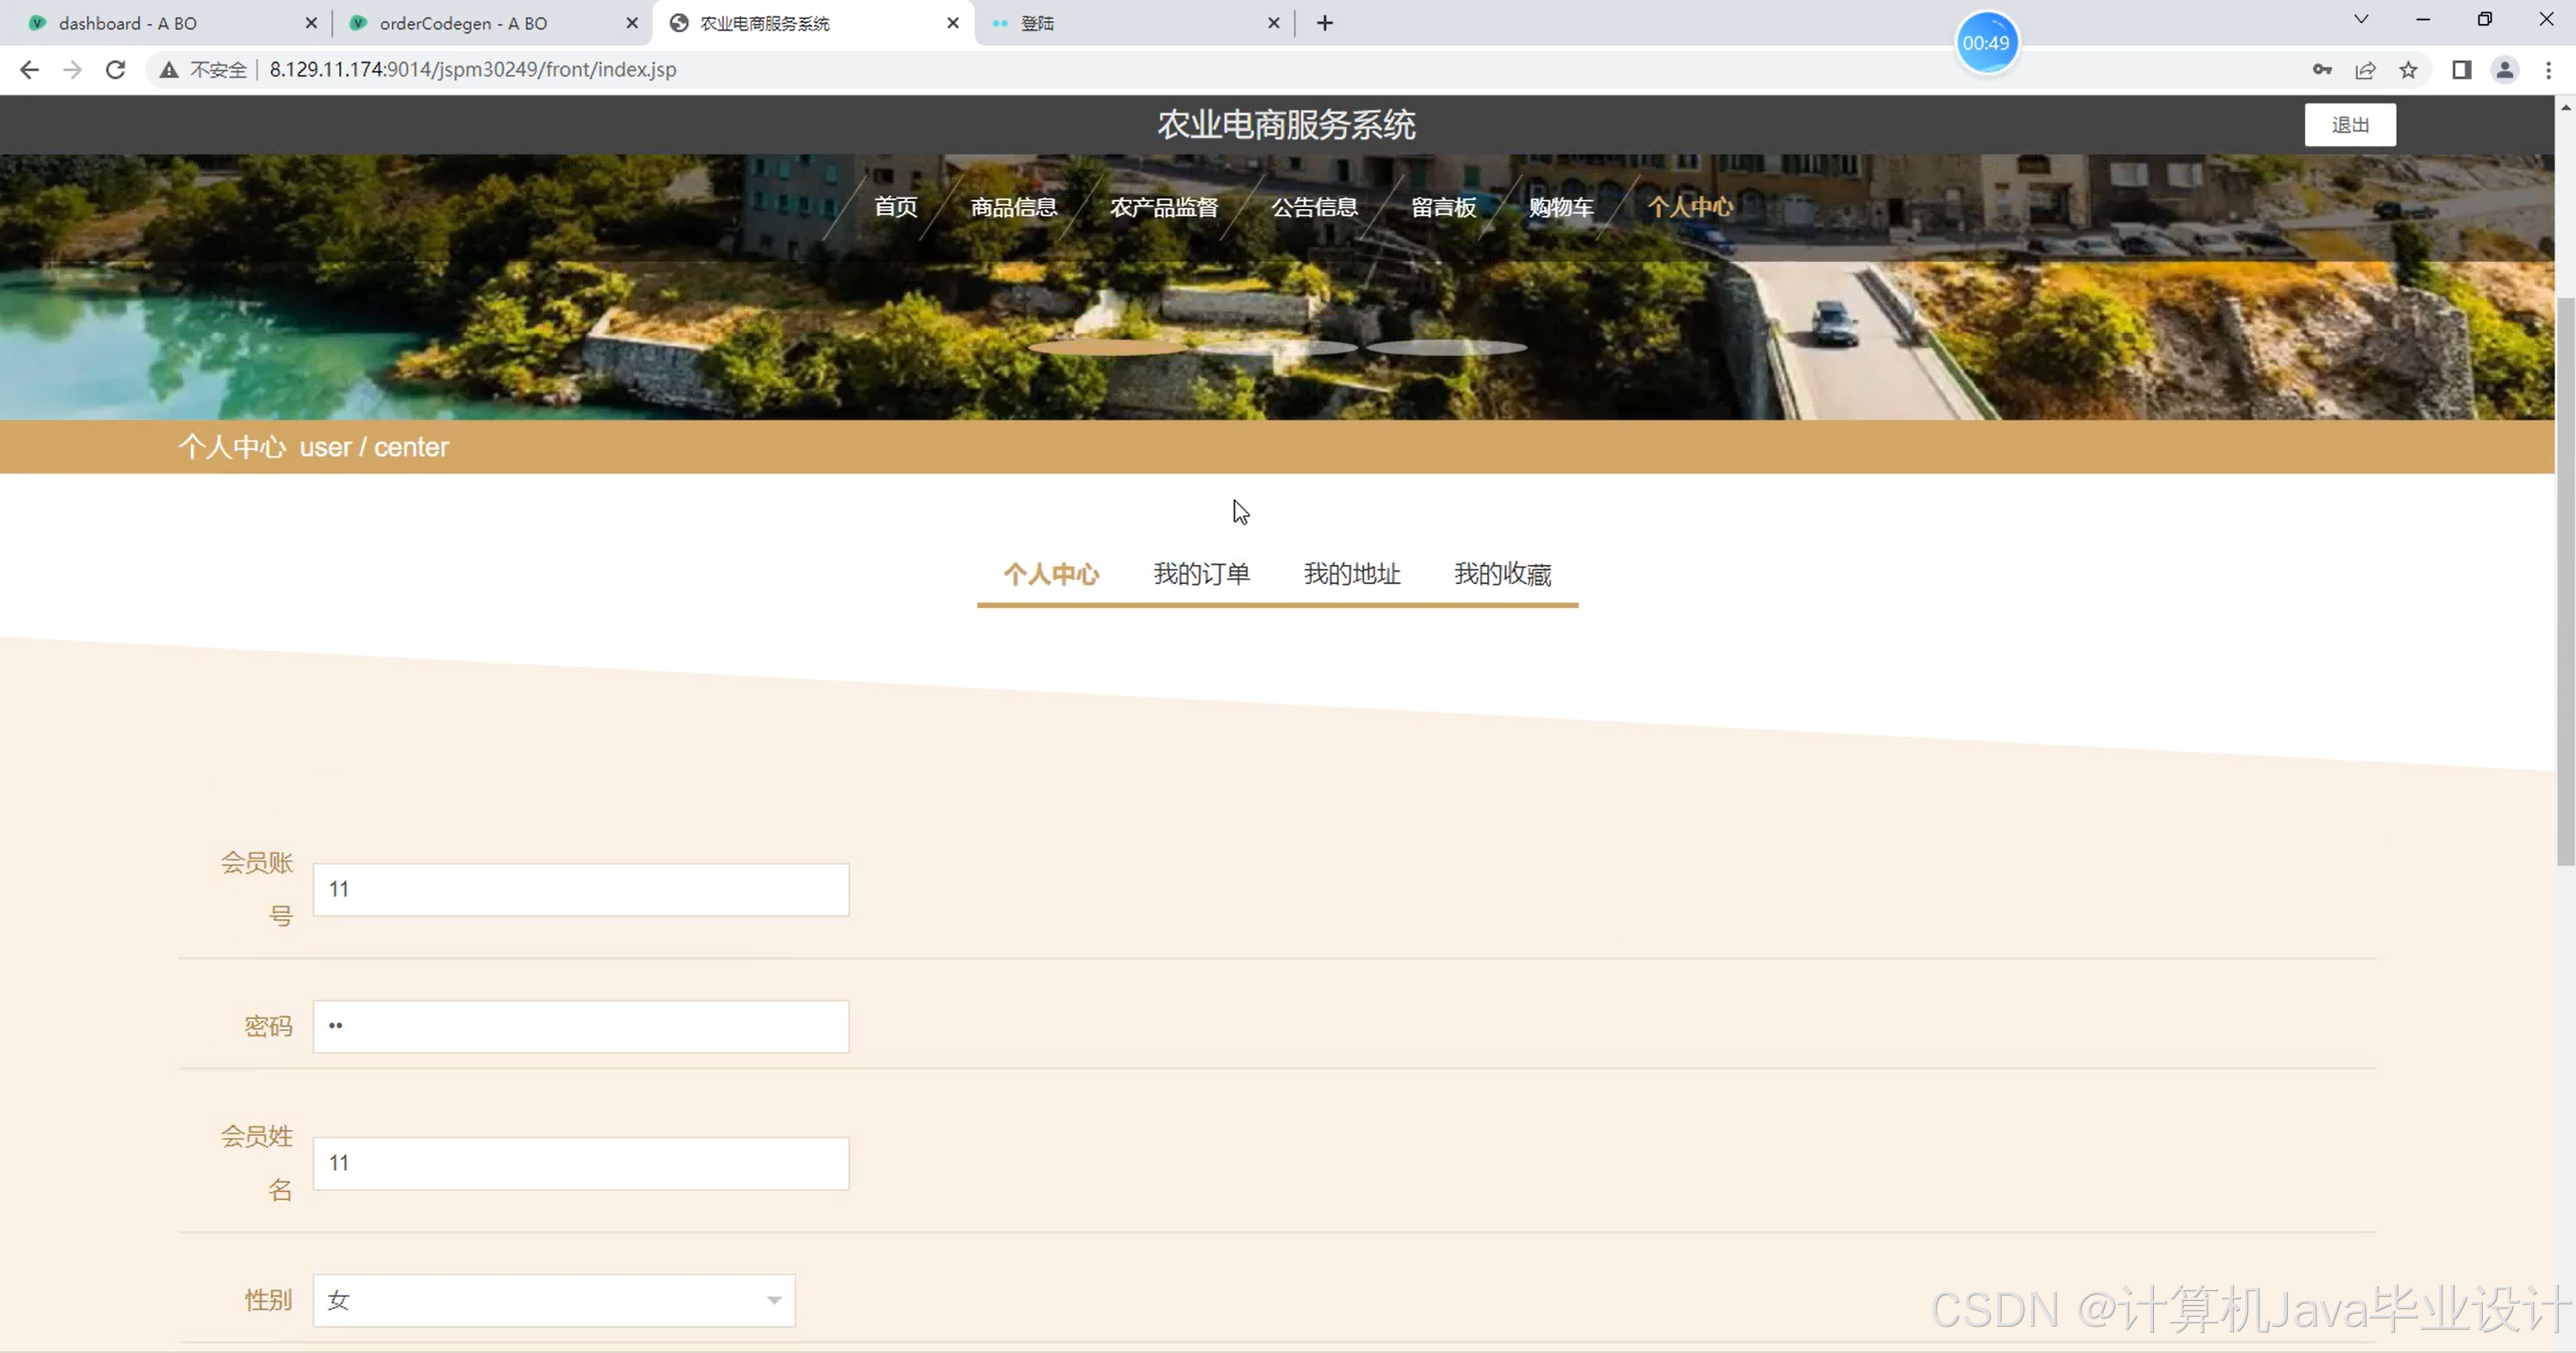Open the Chrome profile avatar
Viewport: 2576px width, 1353px height.
tap(2505, 69)
